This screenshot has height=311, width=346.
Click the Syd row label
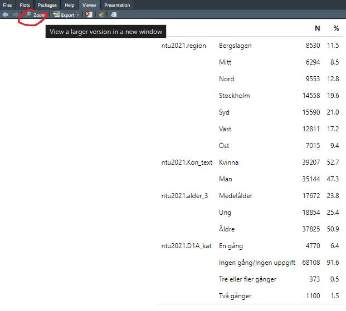(224, 112)
